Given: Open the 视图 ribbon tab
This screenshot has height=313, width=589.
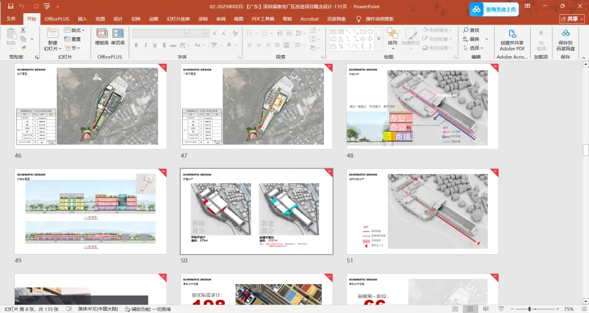Looking at the screenshot, I should tap(238, 19).
